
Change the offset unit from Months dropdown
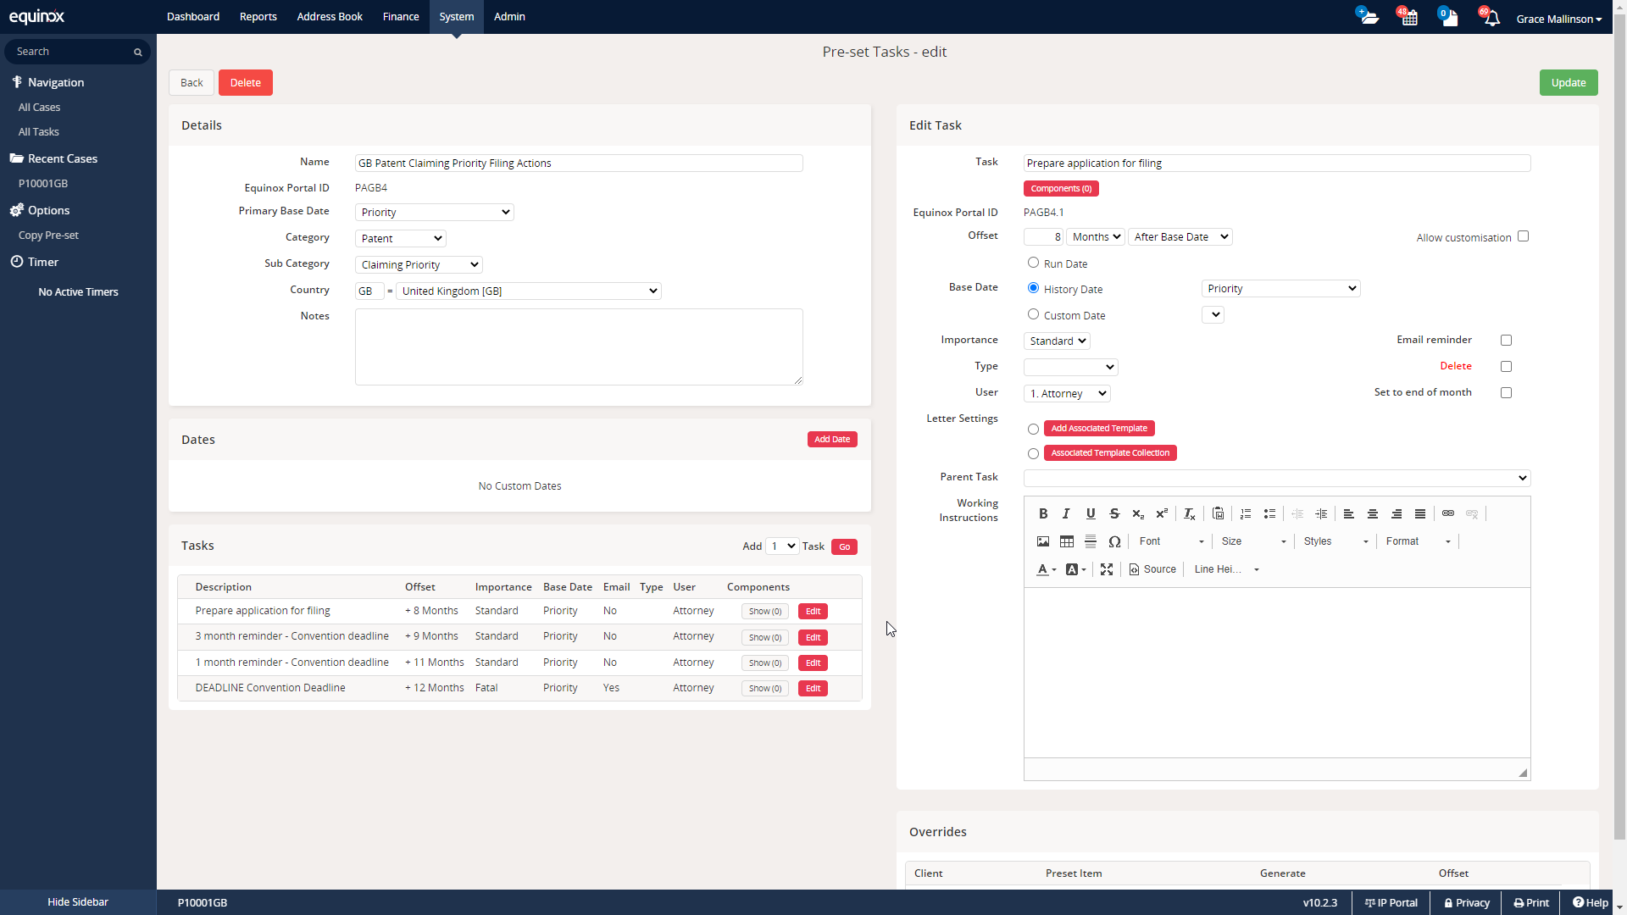click(x=1096, y=236)
